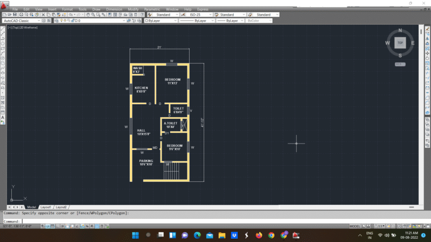Open the linetype ByLayer dropdown

[x=197, y=20]
